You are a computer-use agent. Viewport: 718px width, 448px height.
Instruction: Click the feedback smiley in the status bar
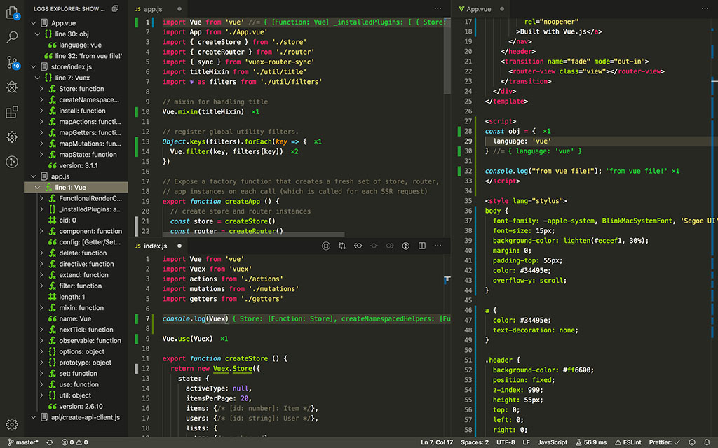[x=692, y=441]
